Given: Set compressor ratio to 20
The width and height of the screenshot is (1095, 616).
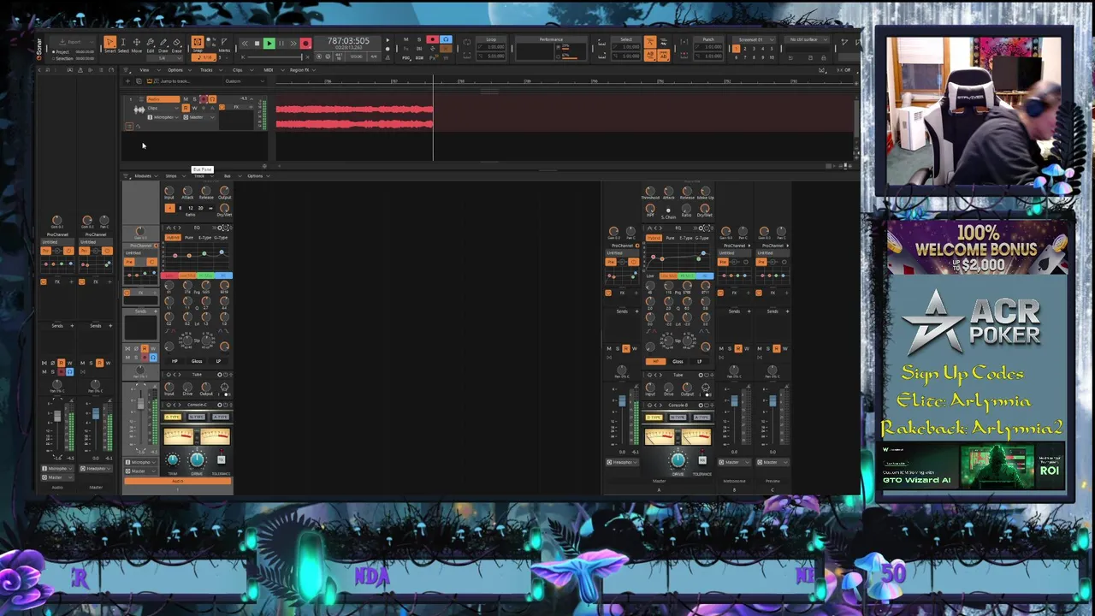Looking at the screenshot, I should tap(200, 208).
